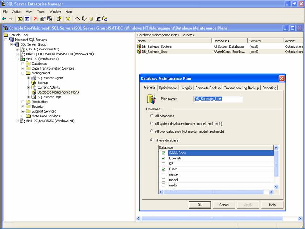Open the Tools menu
This screenshot has height=229, width=305.
(41, 12)
